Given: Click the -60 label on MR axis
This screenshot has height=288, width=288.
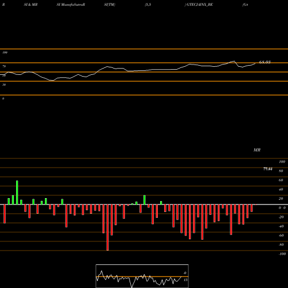Looking at the screenshot, I should coord(281,236).
